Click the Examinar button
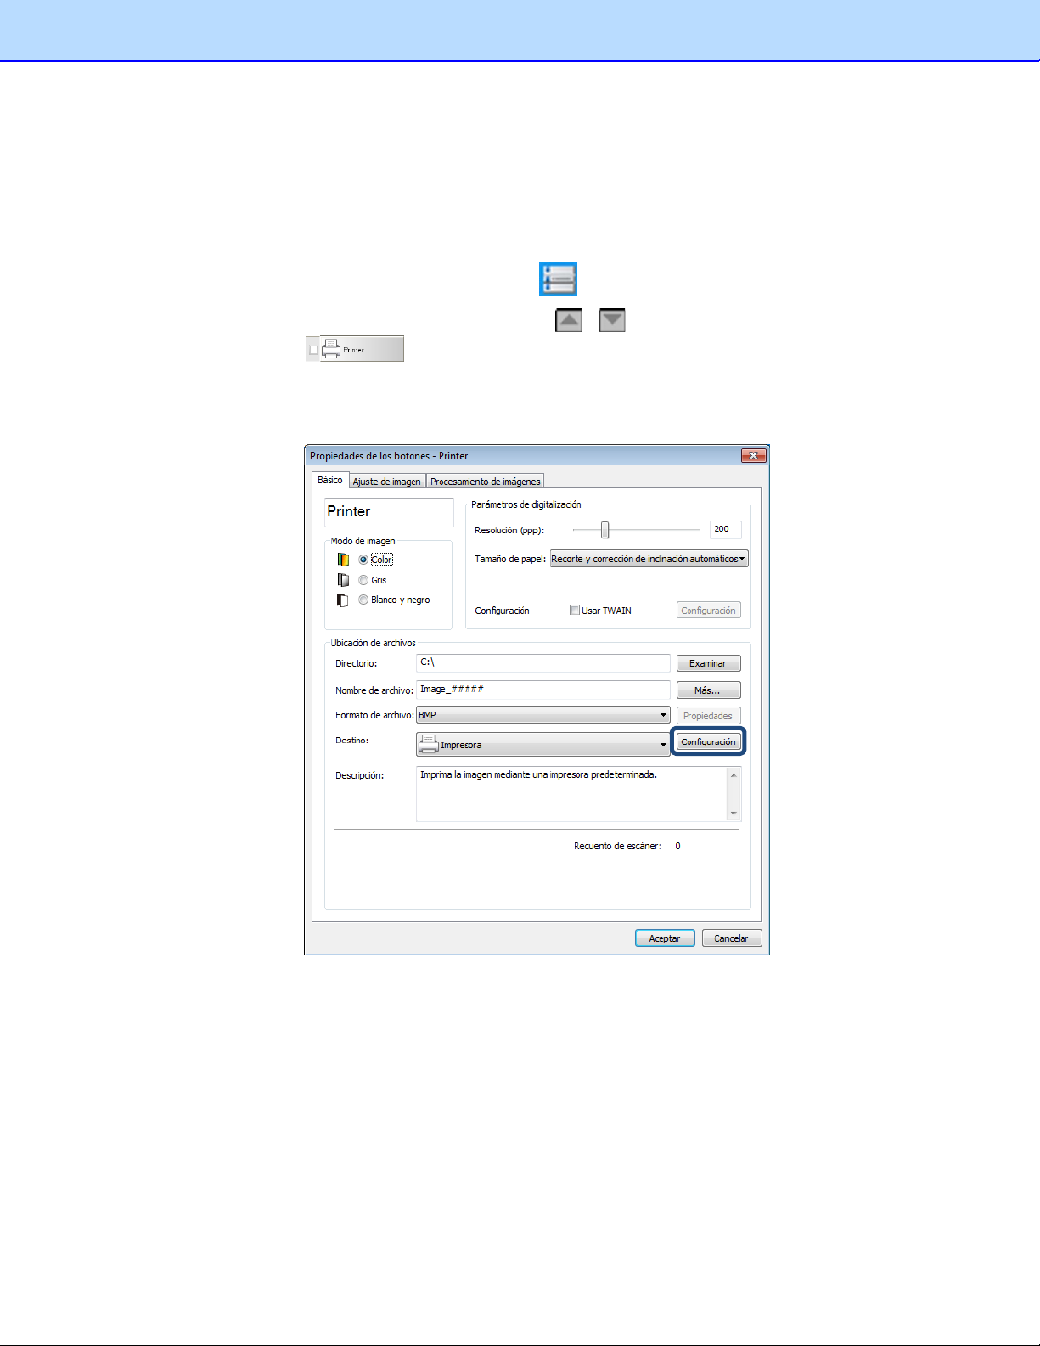This screenshot has width=1040, height=1346. 708,663
